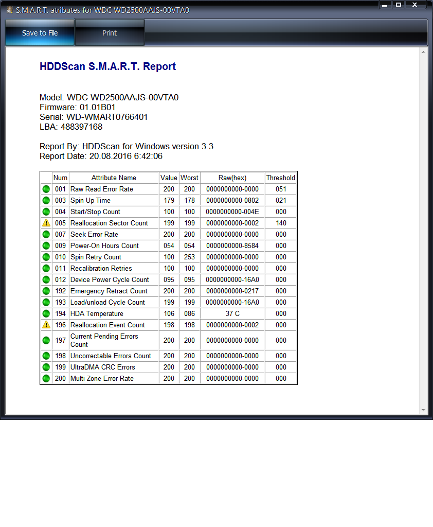Click scrollbar down arrow in report pane
The width and height of the screenshot is (433, 527).
point(423,410)
